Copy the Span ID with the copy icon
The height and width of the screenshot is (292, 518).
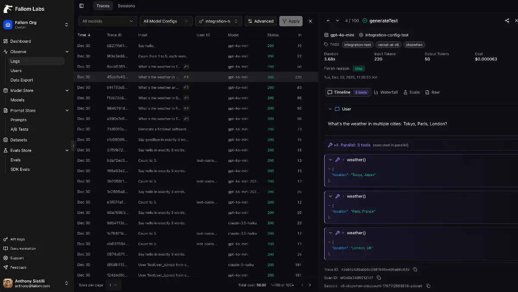click(x=379, y=277)
